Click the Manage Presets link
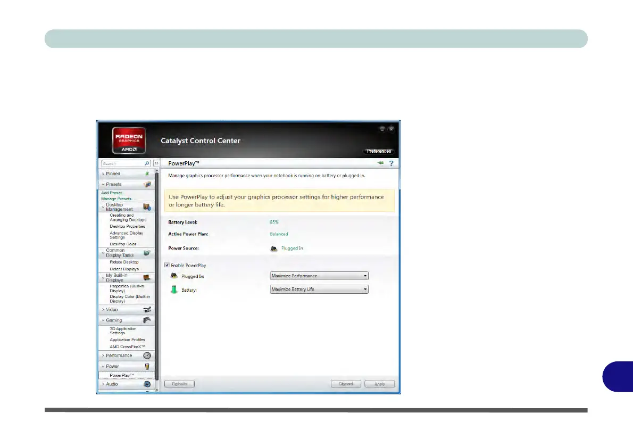 coord(116,199)
